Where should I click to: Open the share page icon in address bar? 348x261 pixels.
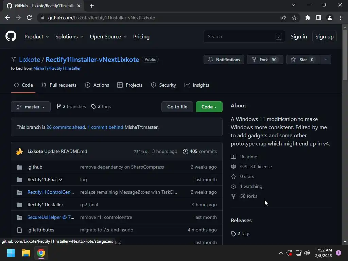(x=283, y=18)
